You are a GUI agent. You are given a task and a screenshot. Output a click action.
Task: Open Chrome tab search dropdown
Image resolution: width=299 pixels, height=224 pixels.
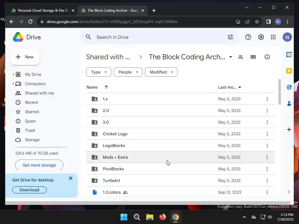tap(246, 7)
